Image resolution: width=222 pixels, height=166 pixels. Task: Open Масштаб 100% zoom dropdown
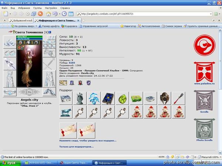click(209, 157)
